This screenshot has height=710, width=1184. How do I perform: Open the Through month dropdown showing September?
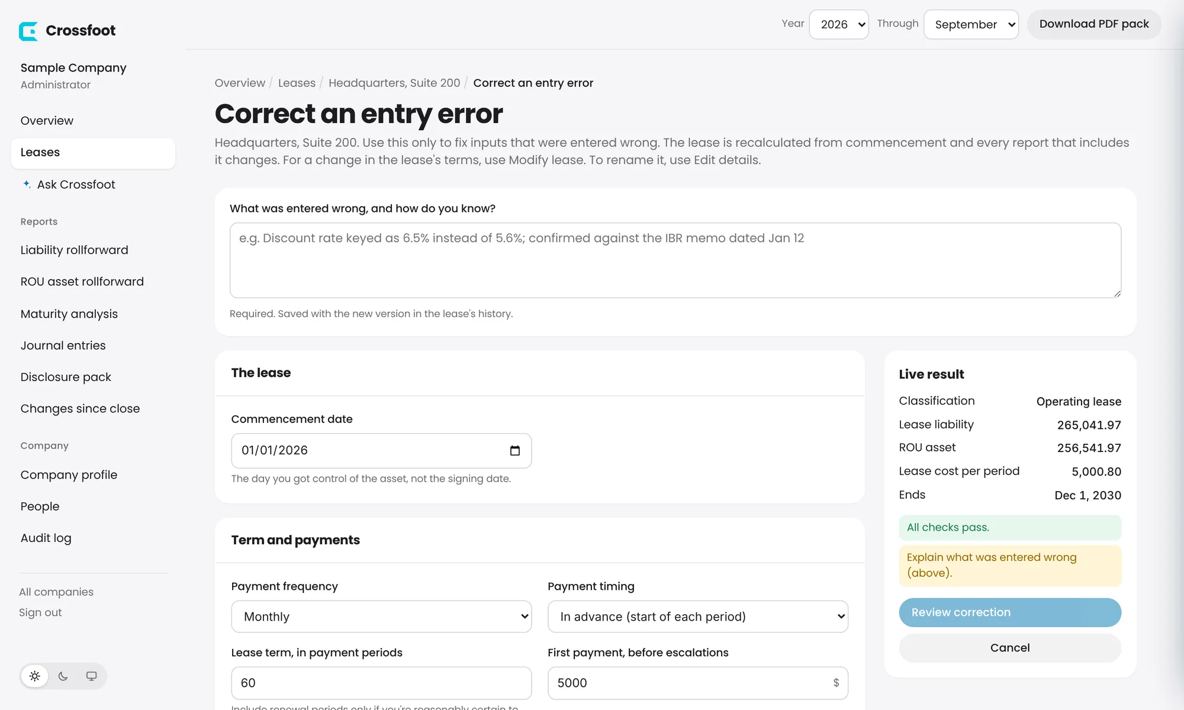pos(971,24)
